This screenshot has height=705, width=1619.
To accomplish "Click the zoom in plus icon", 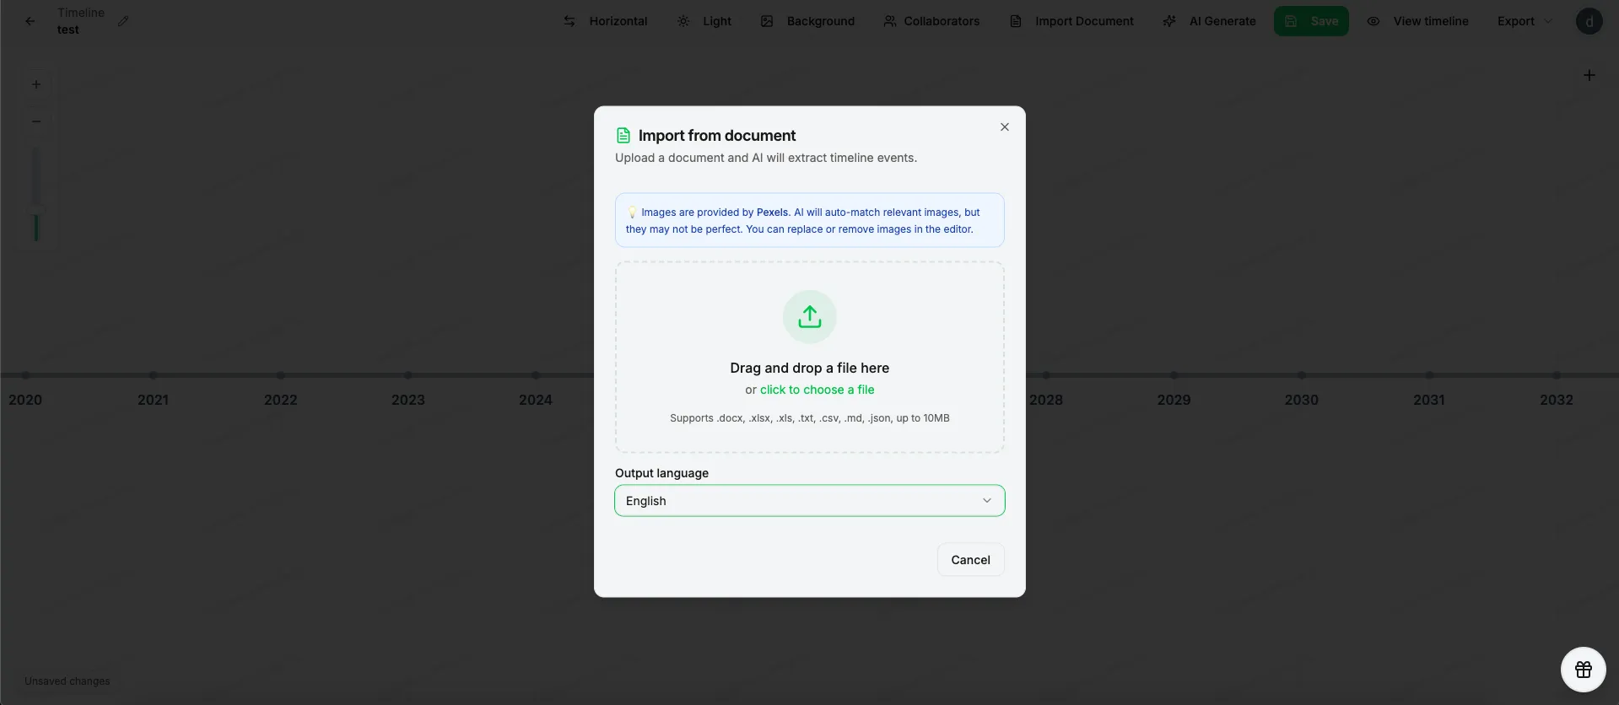I will pos(36,84).
